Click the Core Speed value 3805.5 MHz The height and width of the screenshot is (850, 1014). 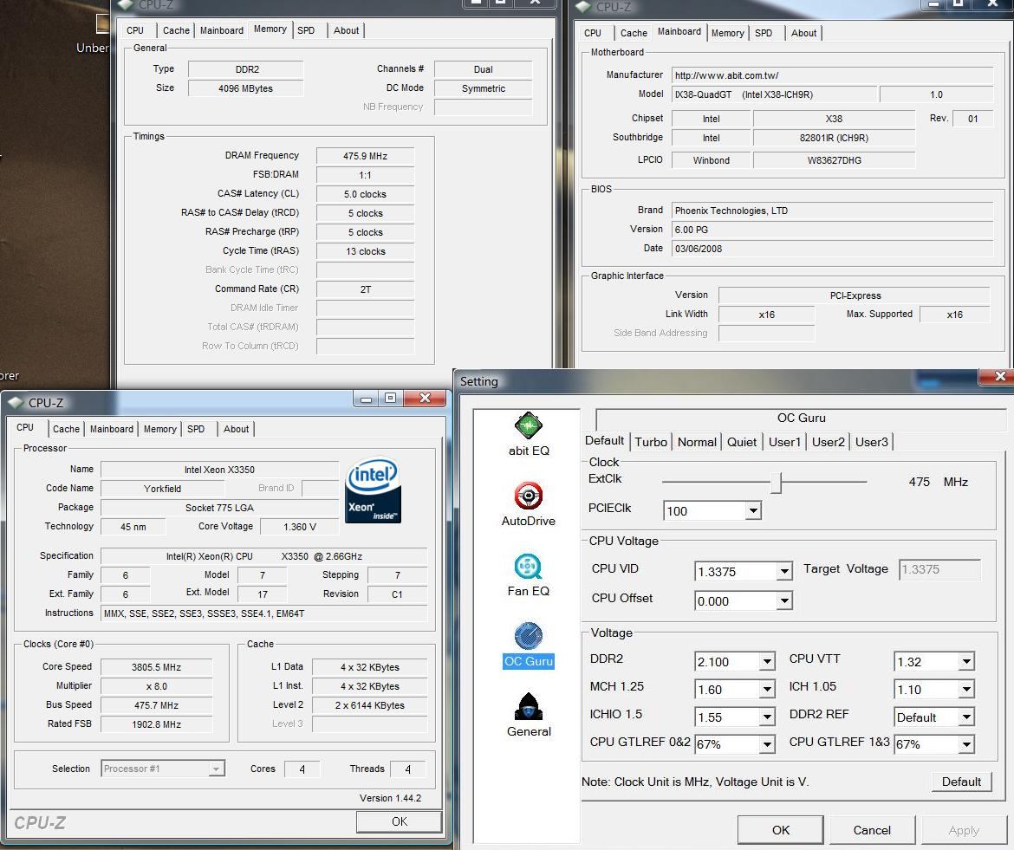157,667
